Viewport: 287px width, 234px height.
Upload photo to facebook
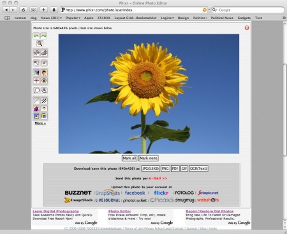click(x=135, y=193)
